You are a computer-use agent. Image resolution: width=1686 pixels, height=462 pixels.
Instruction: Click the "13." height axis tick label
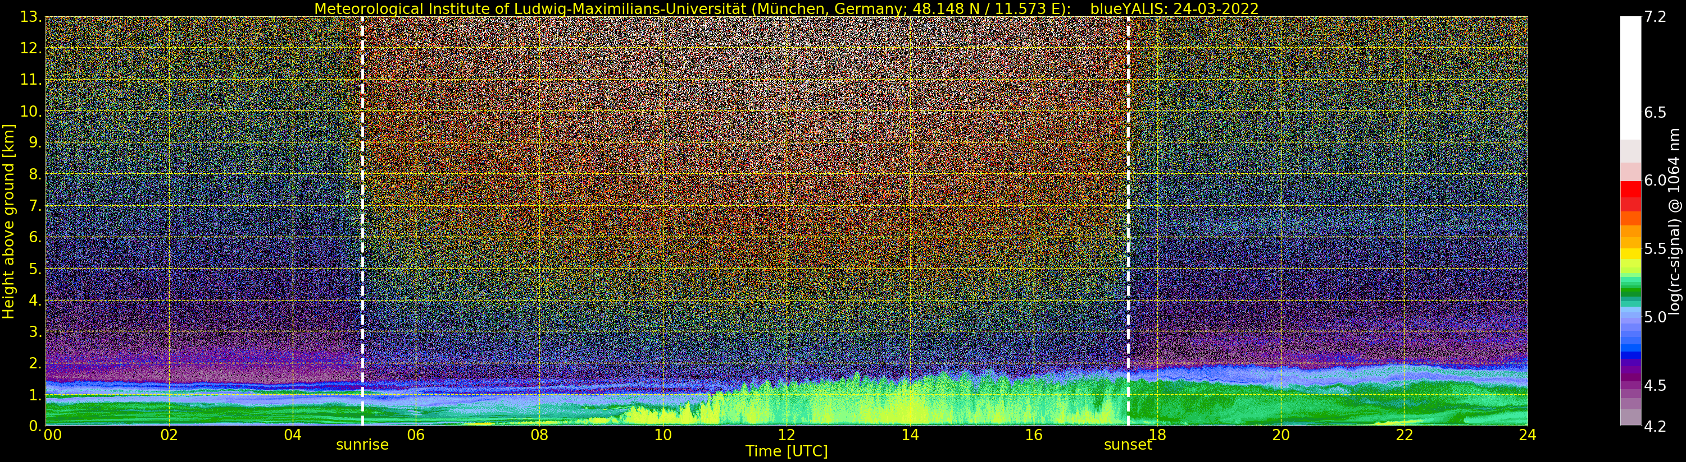click(31, 17)
